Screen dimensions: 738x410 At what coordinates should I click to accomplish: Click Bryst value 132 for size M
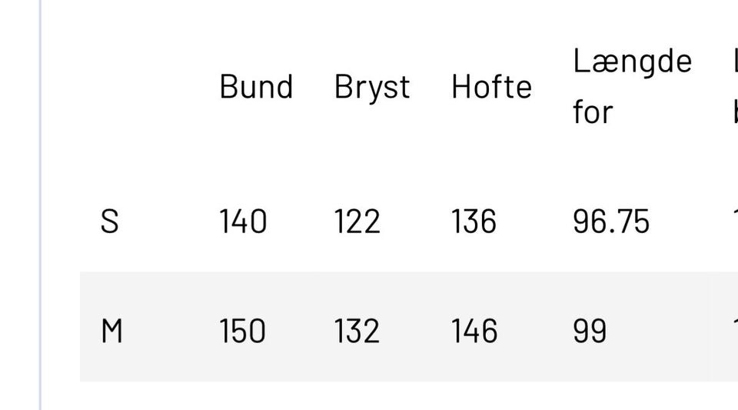tap(357, 331)
